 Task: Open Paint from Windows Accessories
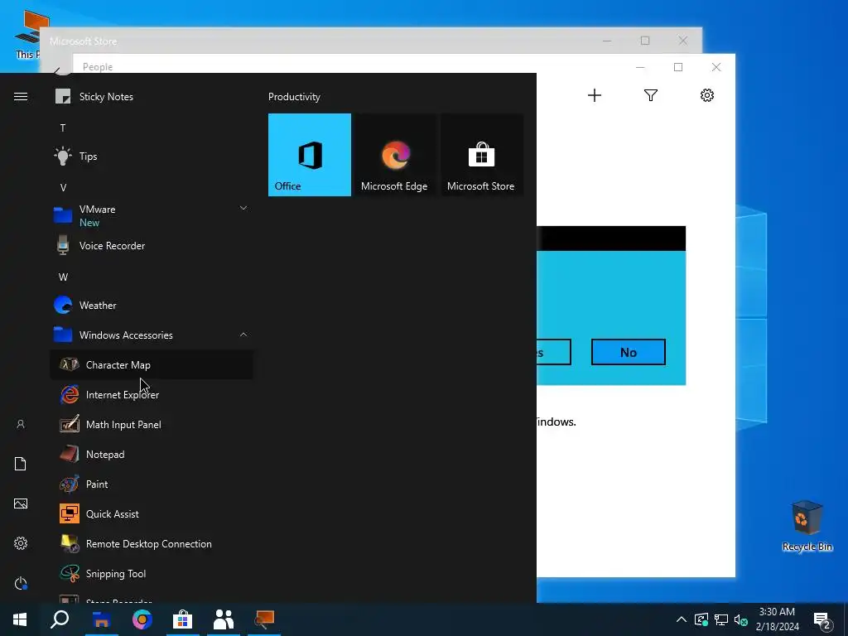pyautogui.click(x=152, y=484)
